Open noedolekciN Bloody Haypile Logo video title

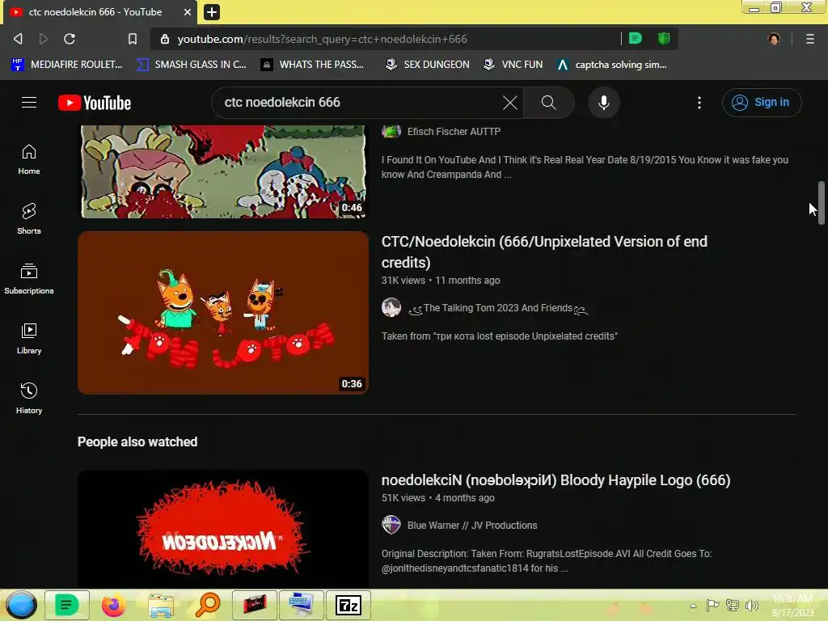click(x=556, y=480)
